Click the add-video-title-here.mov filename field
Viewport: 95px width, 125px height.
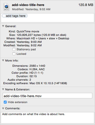click(x=47, y=96)
